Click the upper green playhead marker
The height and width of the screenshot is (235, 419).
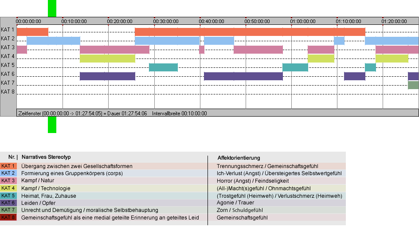point(52,8)
